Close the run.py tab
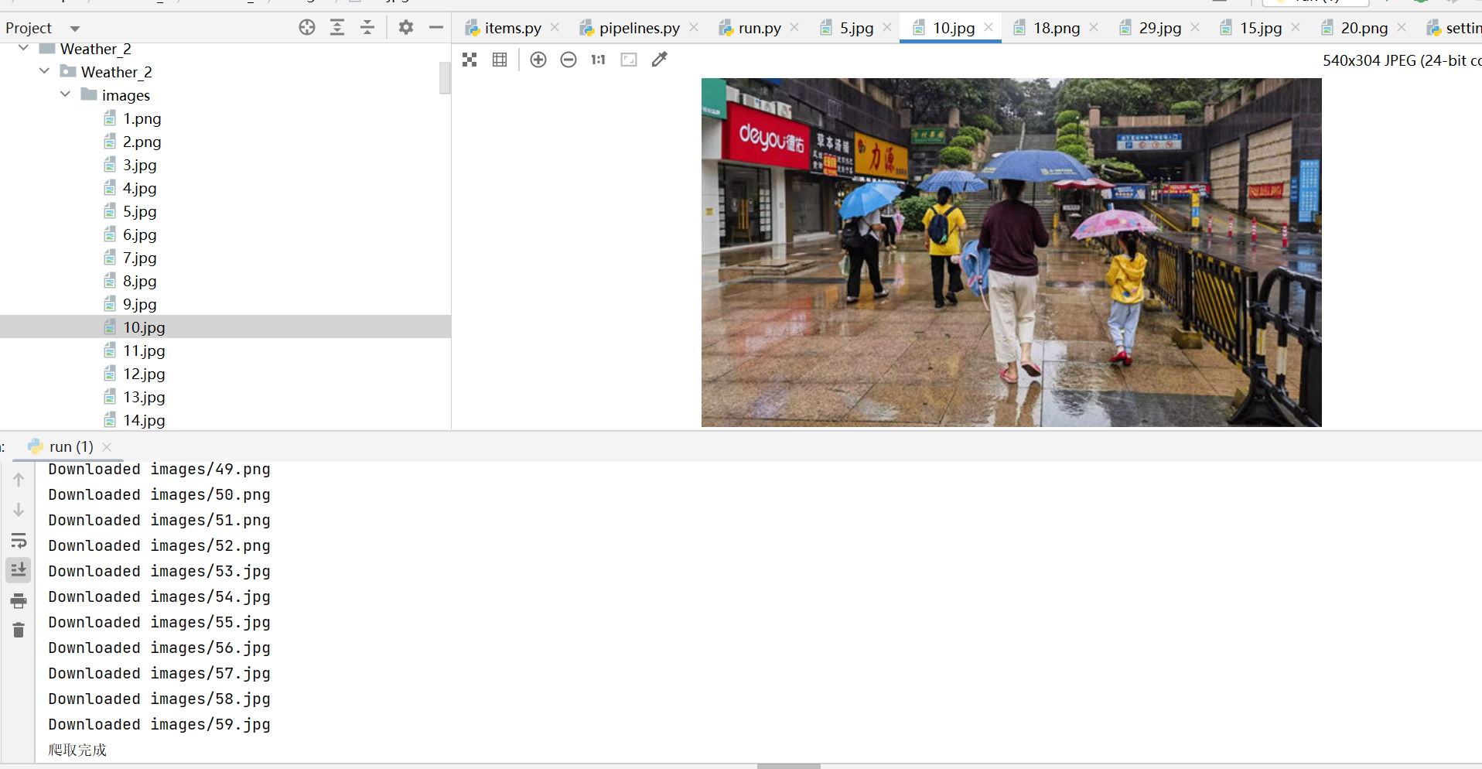Image resolution: width=1482 pixels, height=769 pixels. click(x=794, y=28)
